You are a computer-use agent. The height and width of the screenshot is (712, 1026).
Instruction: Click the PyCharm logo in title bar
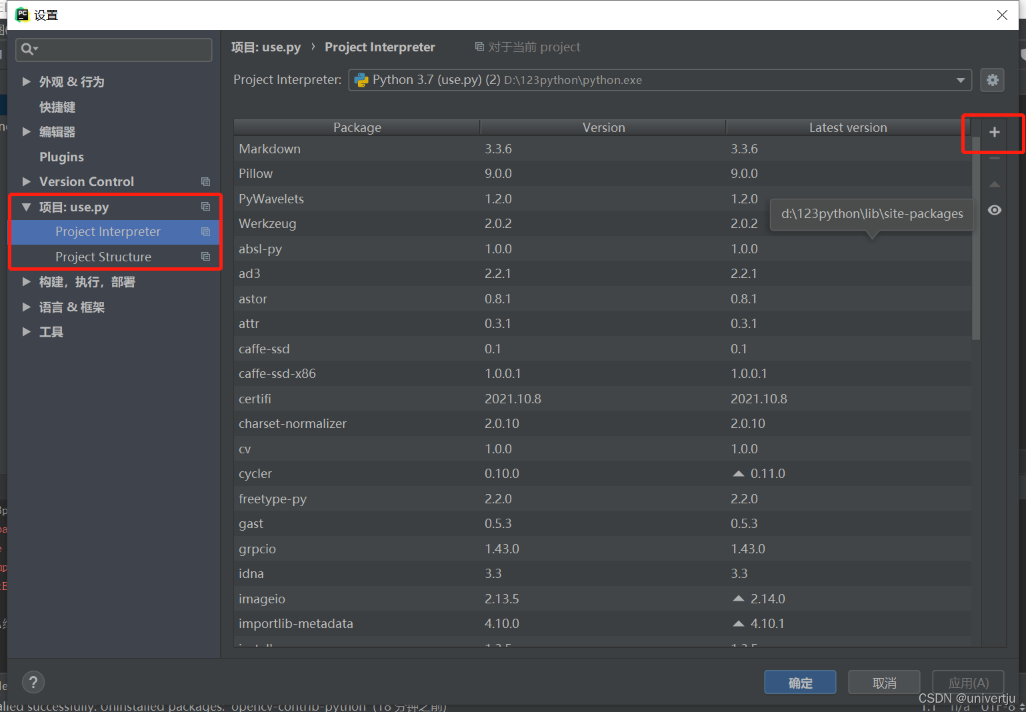pos(23,15)
